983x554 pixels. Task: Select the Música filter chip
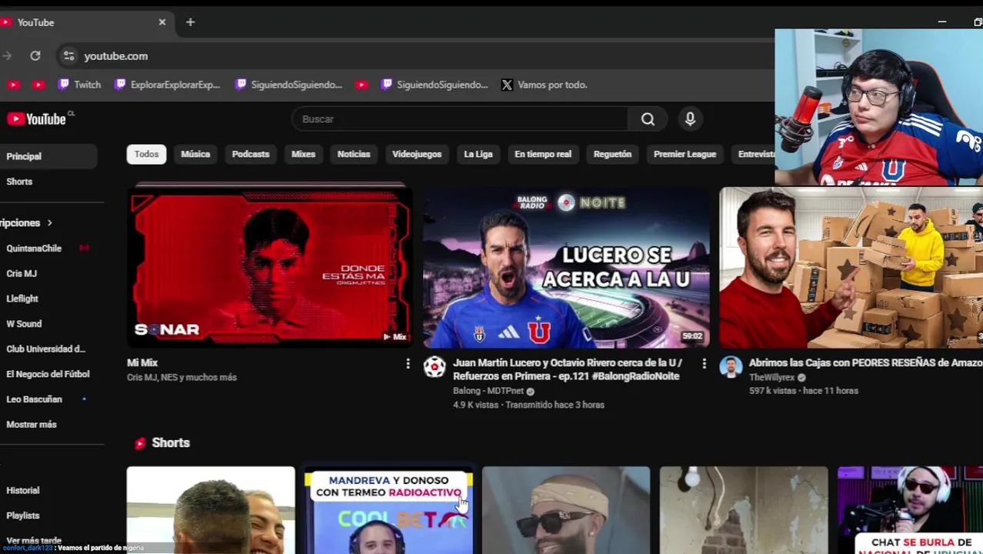click(195, 154)
